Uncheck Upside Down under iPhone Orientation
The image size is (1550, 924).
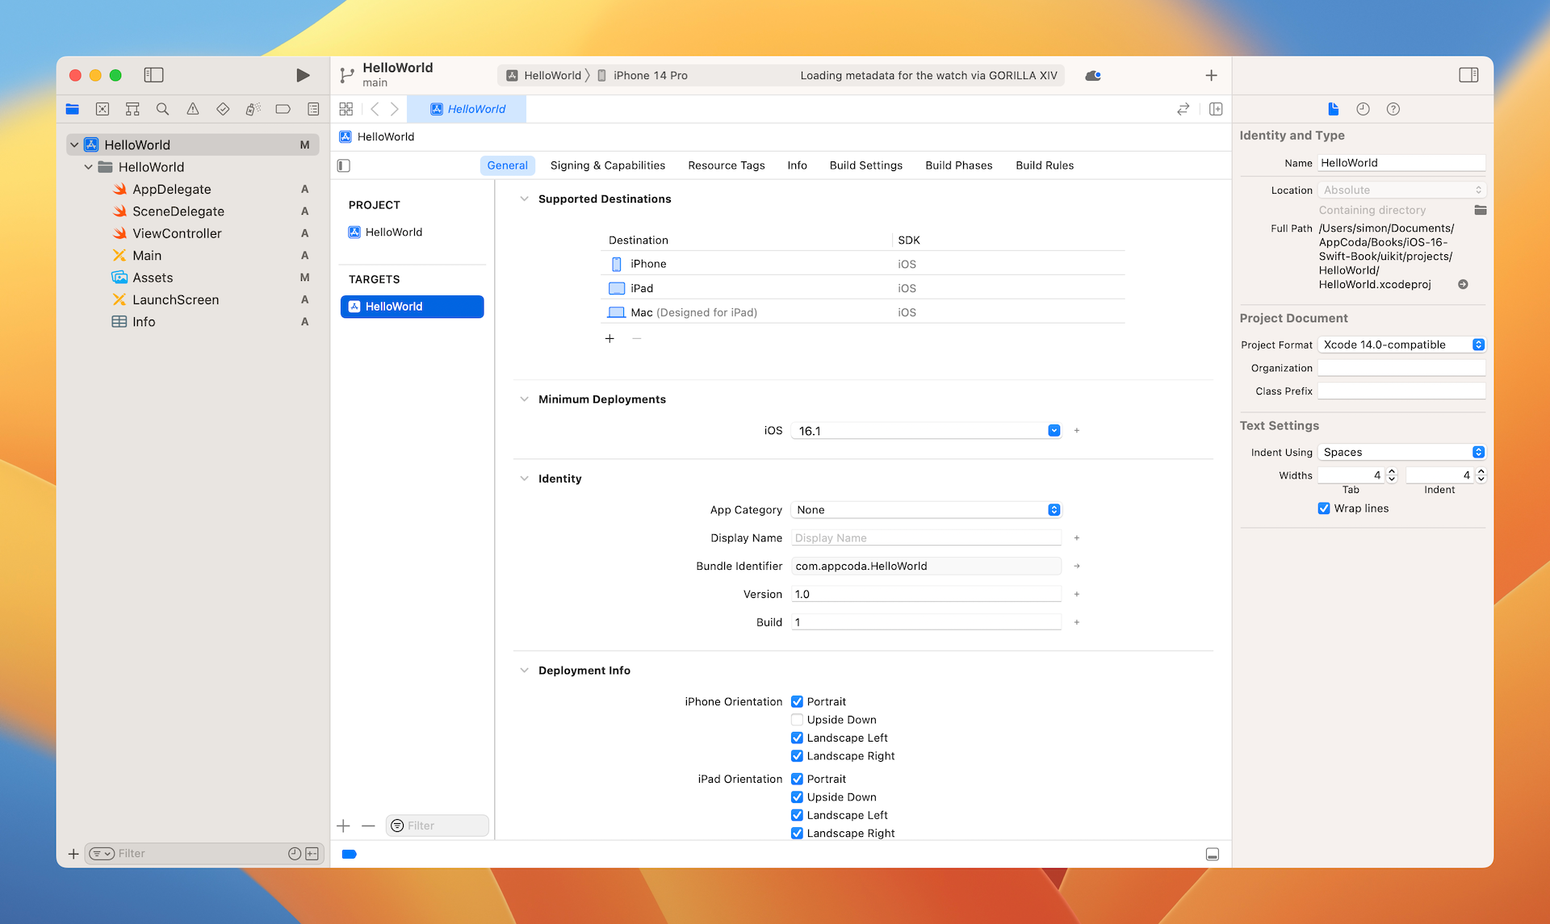pos(797,719)
